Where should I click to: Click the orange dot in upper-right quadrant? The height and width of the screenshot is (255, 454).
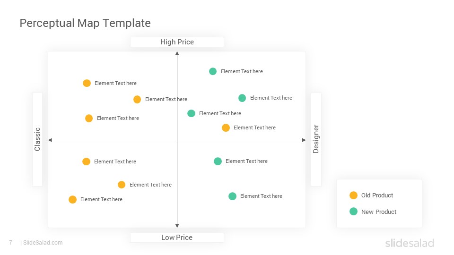click(226, 127)
